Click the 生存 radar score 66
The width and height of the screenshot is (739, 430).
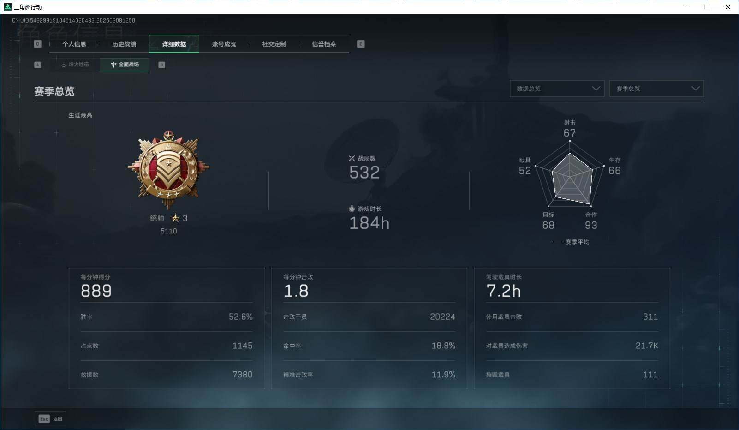coord(614,171)
